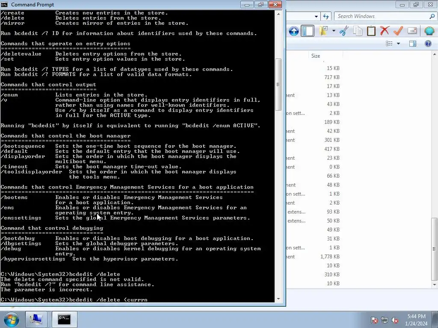The height and width of the screenshot is (328, 438).
Task: Click Explorer file list scroll up arrow
Action: click(435, 54)
